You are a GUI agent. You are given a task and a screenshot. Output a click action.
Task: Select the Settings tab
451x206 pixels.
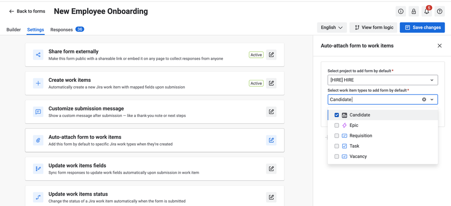tap(36, 29)
